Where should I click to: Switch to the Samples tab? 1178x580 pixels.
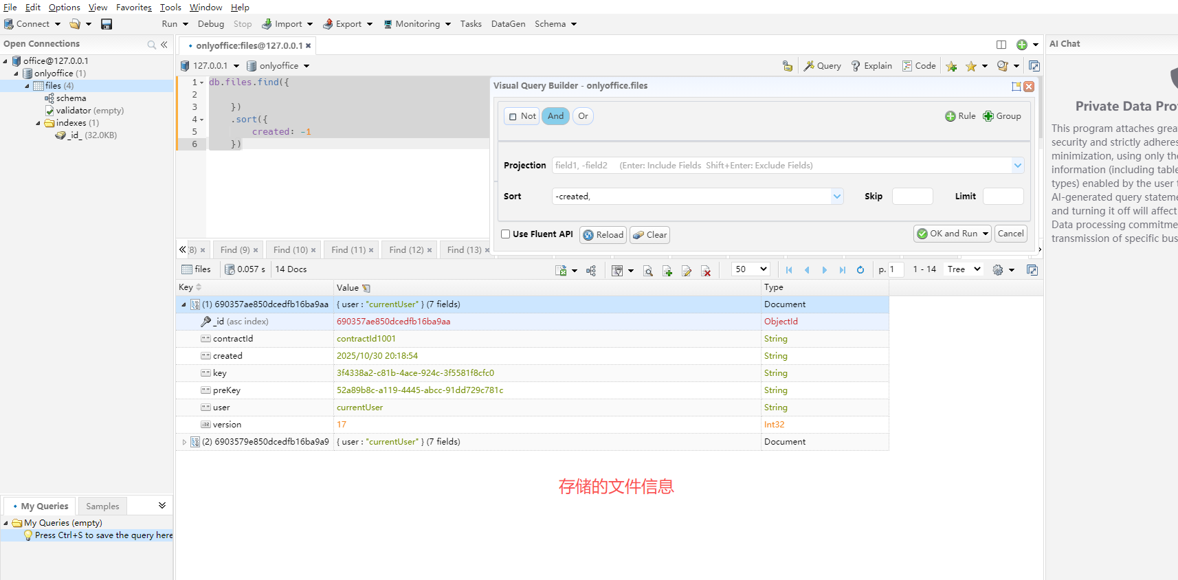[x=102, y=506]
